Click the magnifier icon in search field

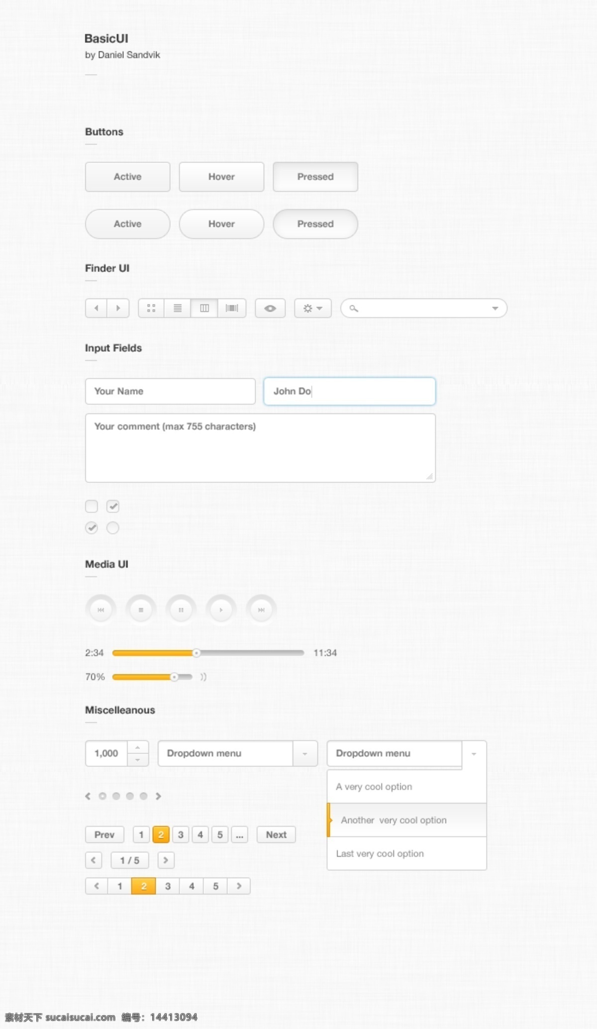354,309
